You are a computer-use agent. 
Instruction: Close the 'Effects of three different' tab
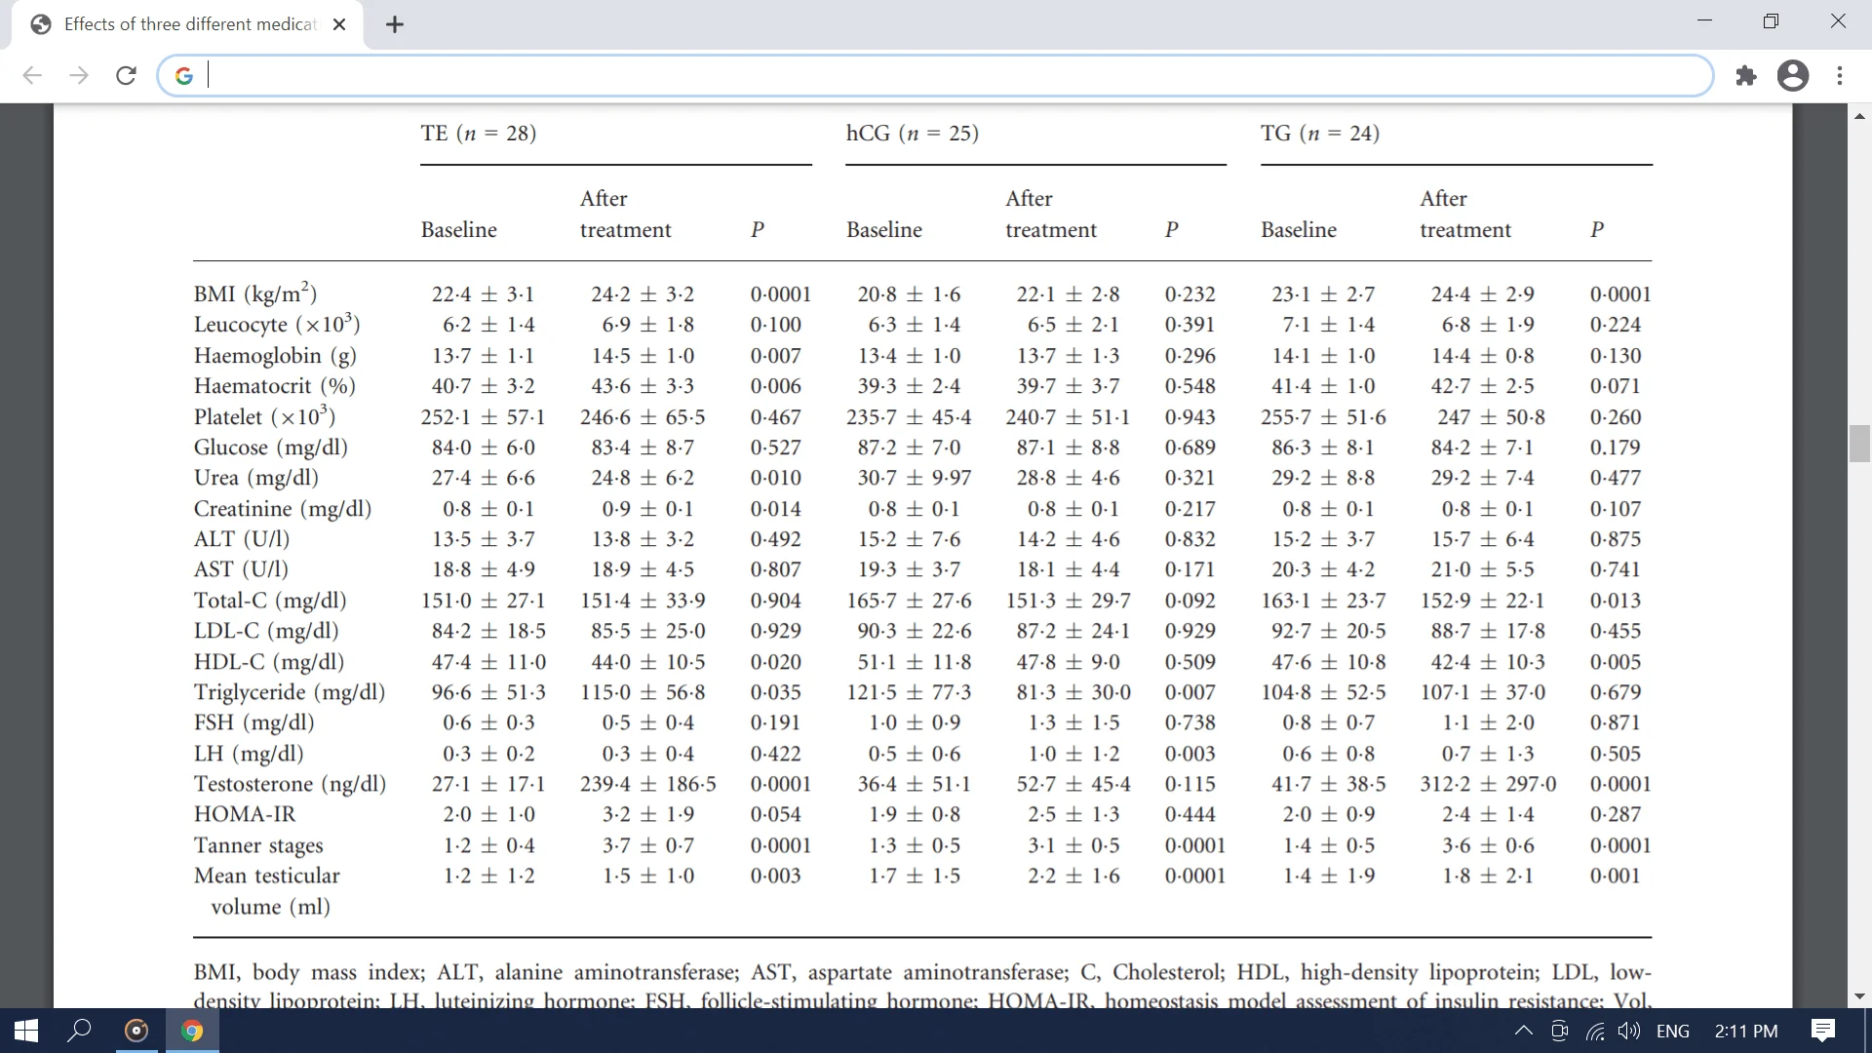pyautogui.click(x=339, y=24)
